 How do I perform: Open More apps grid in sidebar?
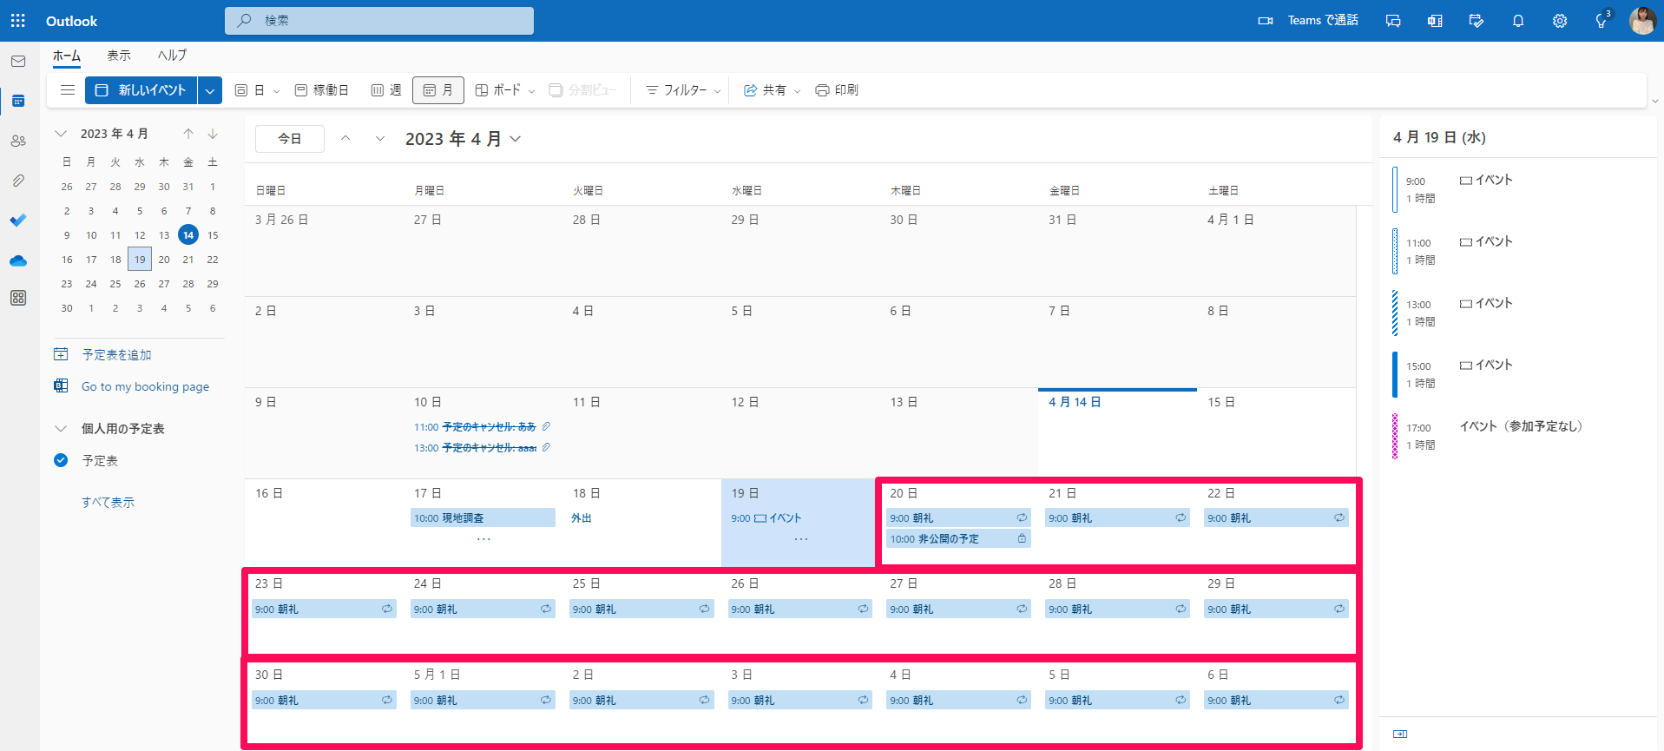[18, 299]
